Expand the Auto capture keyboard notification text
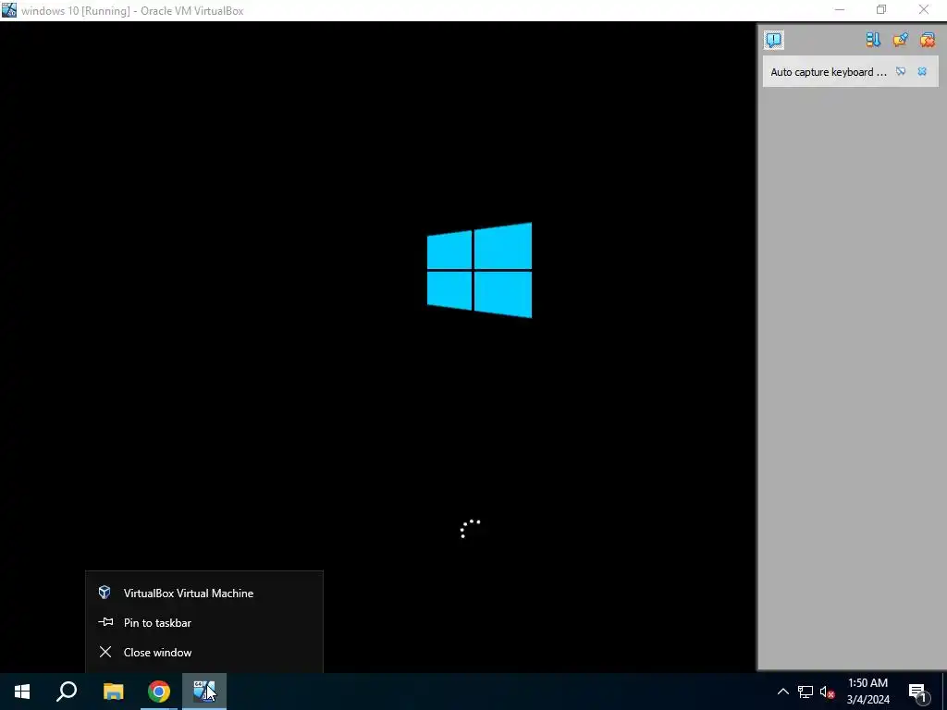This screenshot has height=710, width=947. [x=829, y=72]
